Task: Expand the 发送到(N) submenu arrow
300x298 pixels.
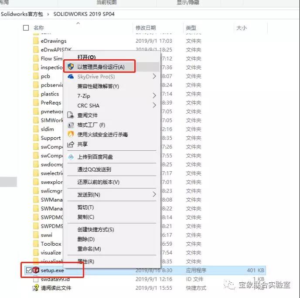Action: 154,194
